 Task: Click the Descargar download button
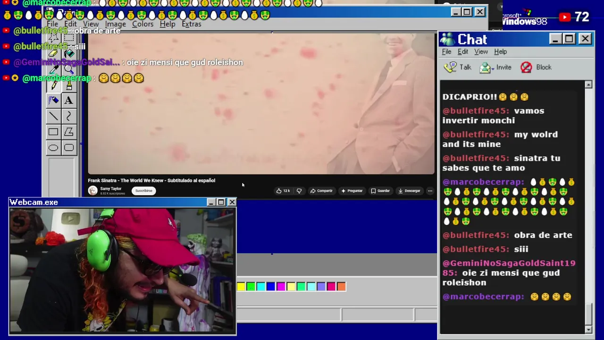coord(409,191)
